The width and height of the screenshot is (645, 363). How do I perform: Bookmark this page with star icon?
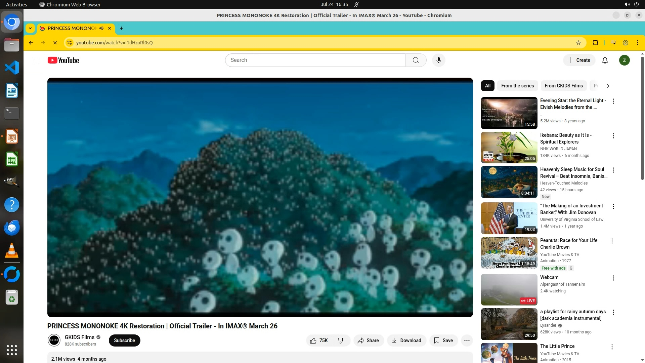(578, 43)
